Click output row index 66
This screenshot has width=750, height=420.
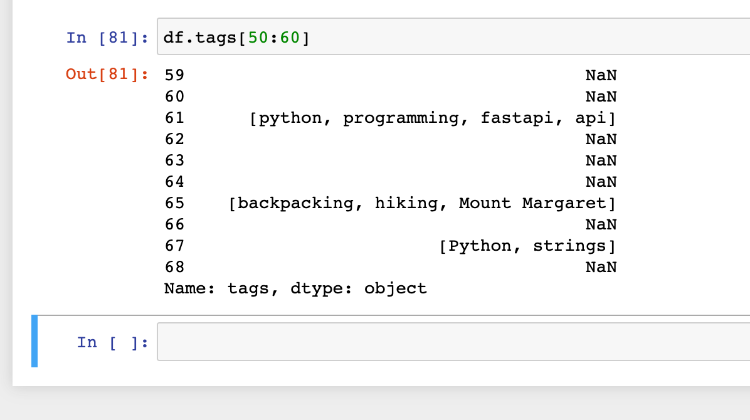174,224
